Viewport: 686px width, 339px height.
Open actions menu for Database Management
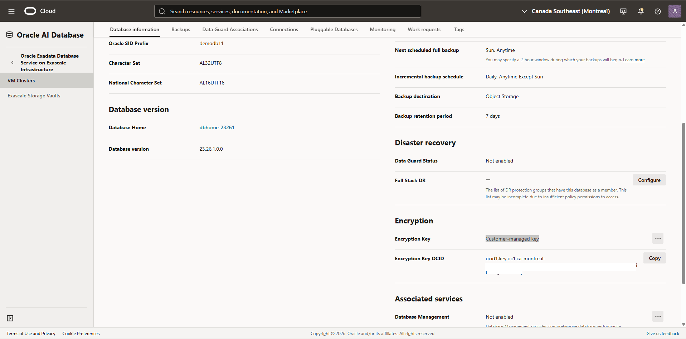click(658, 316)
